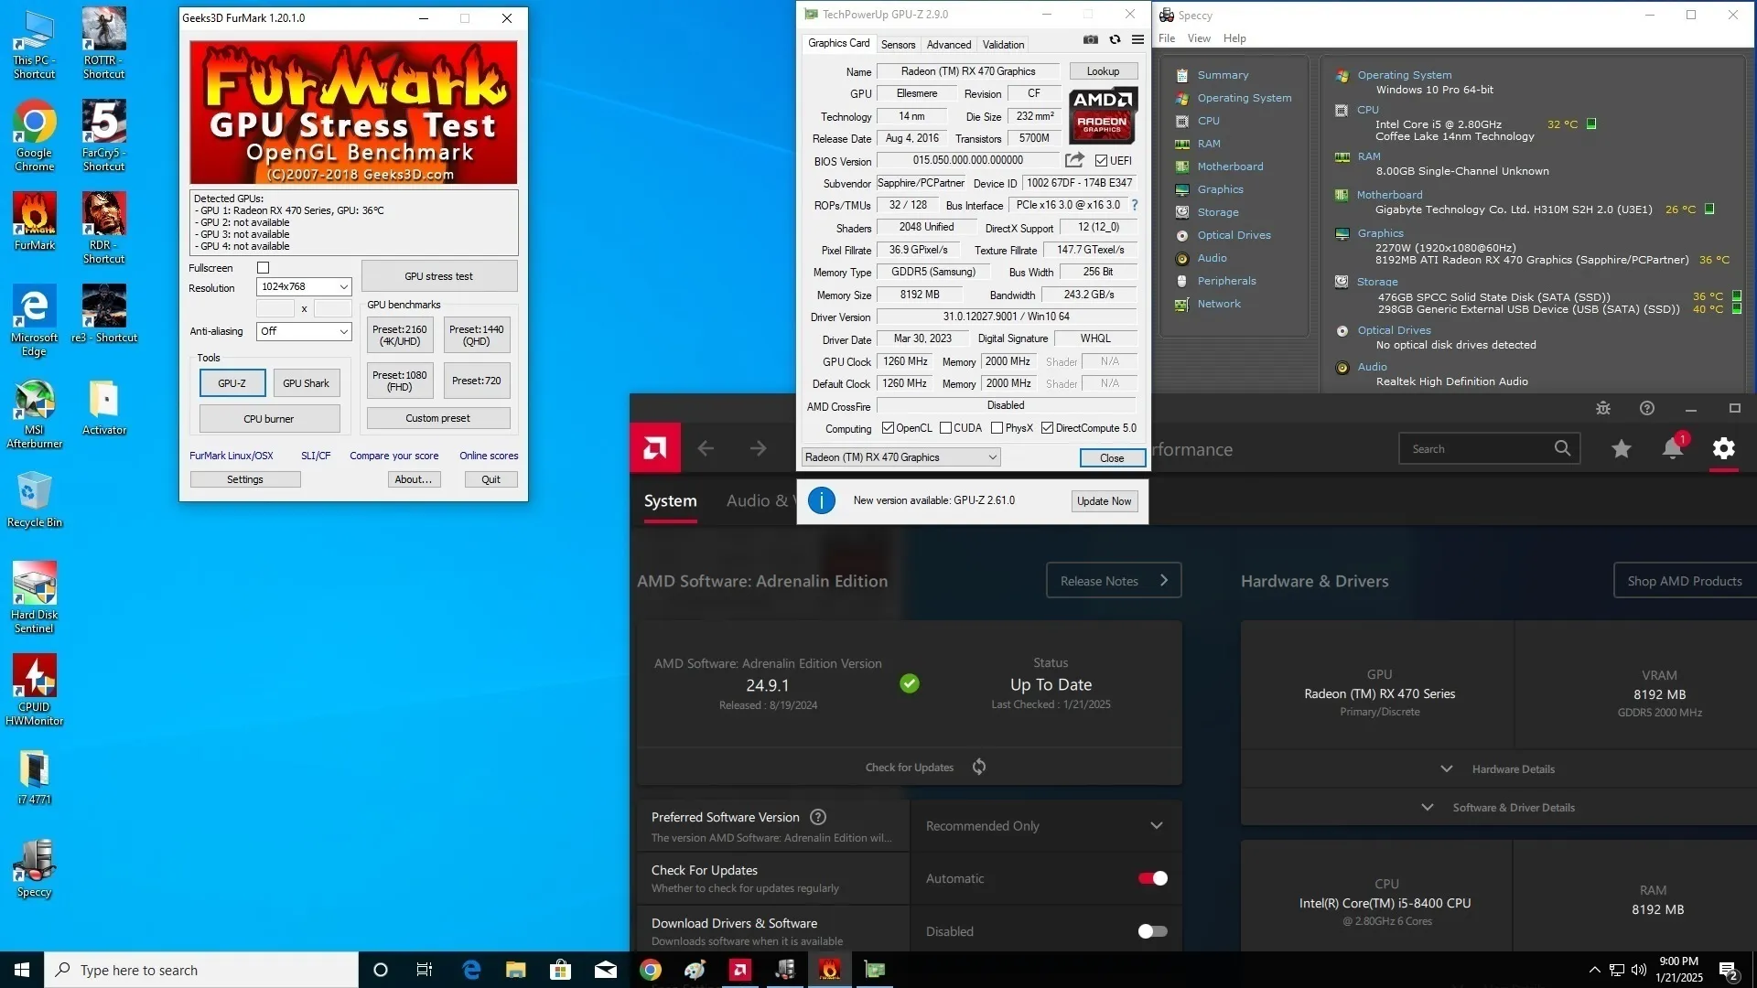Click the AMD Software home logo
The image size is (1757, 988).
(x=655, y=447)
